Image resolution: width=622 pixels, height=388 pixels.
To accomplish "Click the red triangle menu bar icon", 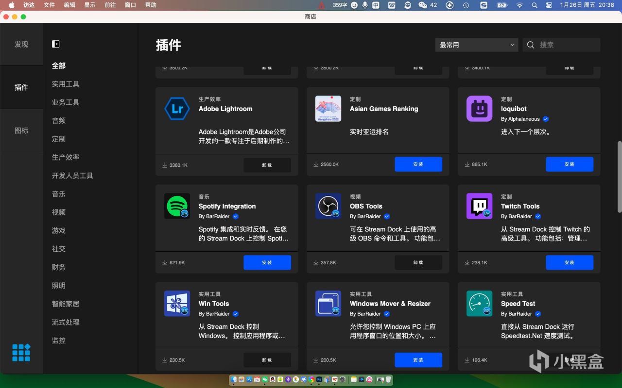I will [321, 5].
